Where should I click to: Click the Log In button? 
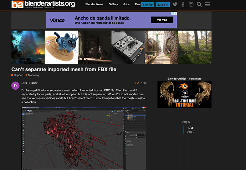163,5
